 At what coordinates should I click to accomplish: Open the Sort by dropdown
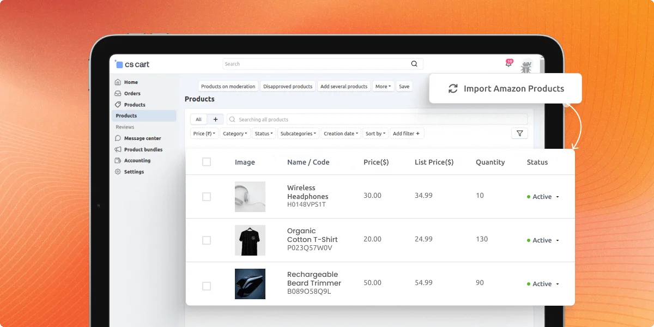coord(376,134)
